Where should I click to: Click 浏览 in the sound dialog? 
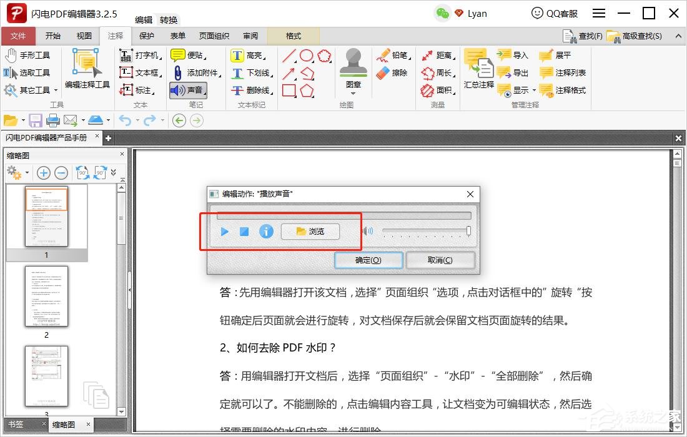[x=310, y=231]
